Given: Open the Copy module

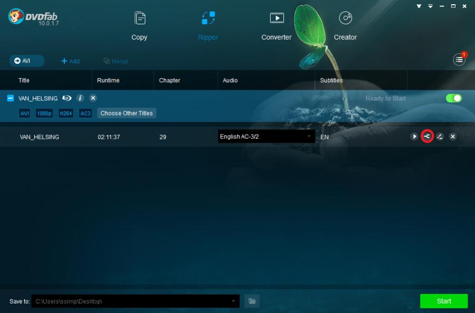Looking at the screenshot, I should pos(139,26).
